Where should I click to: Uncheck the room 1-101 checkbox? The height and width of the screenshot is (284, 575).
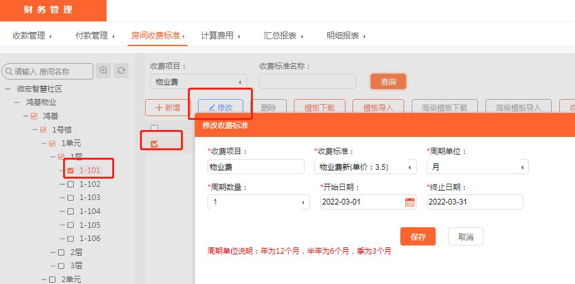coord(71,170)
